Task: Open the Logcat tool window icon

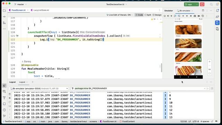Action: [5, 86]
